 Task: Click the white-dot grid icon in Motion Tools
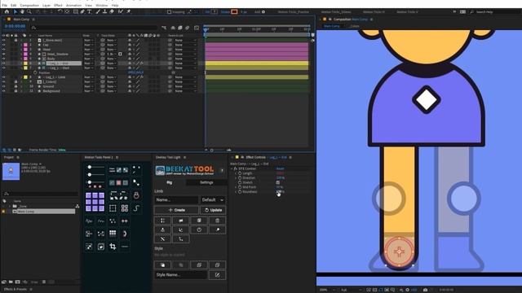coord(113,234)
